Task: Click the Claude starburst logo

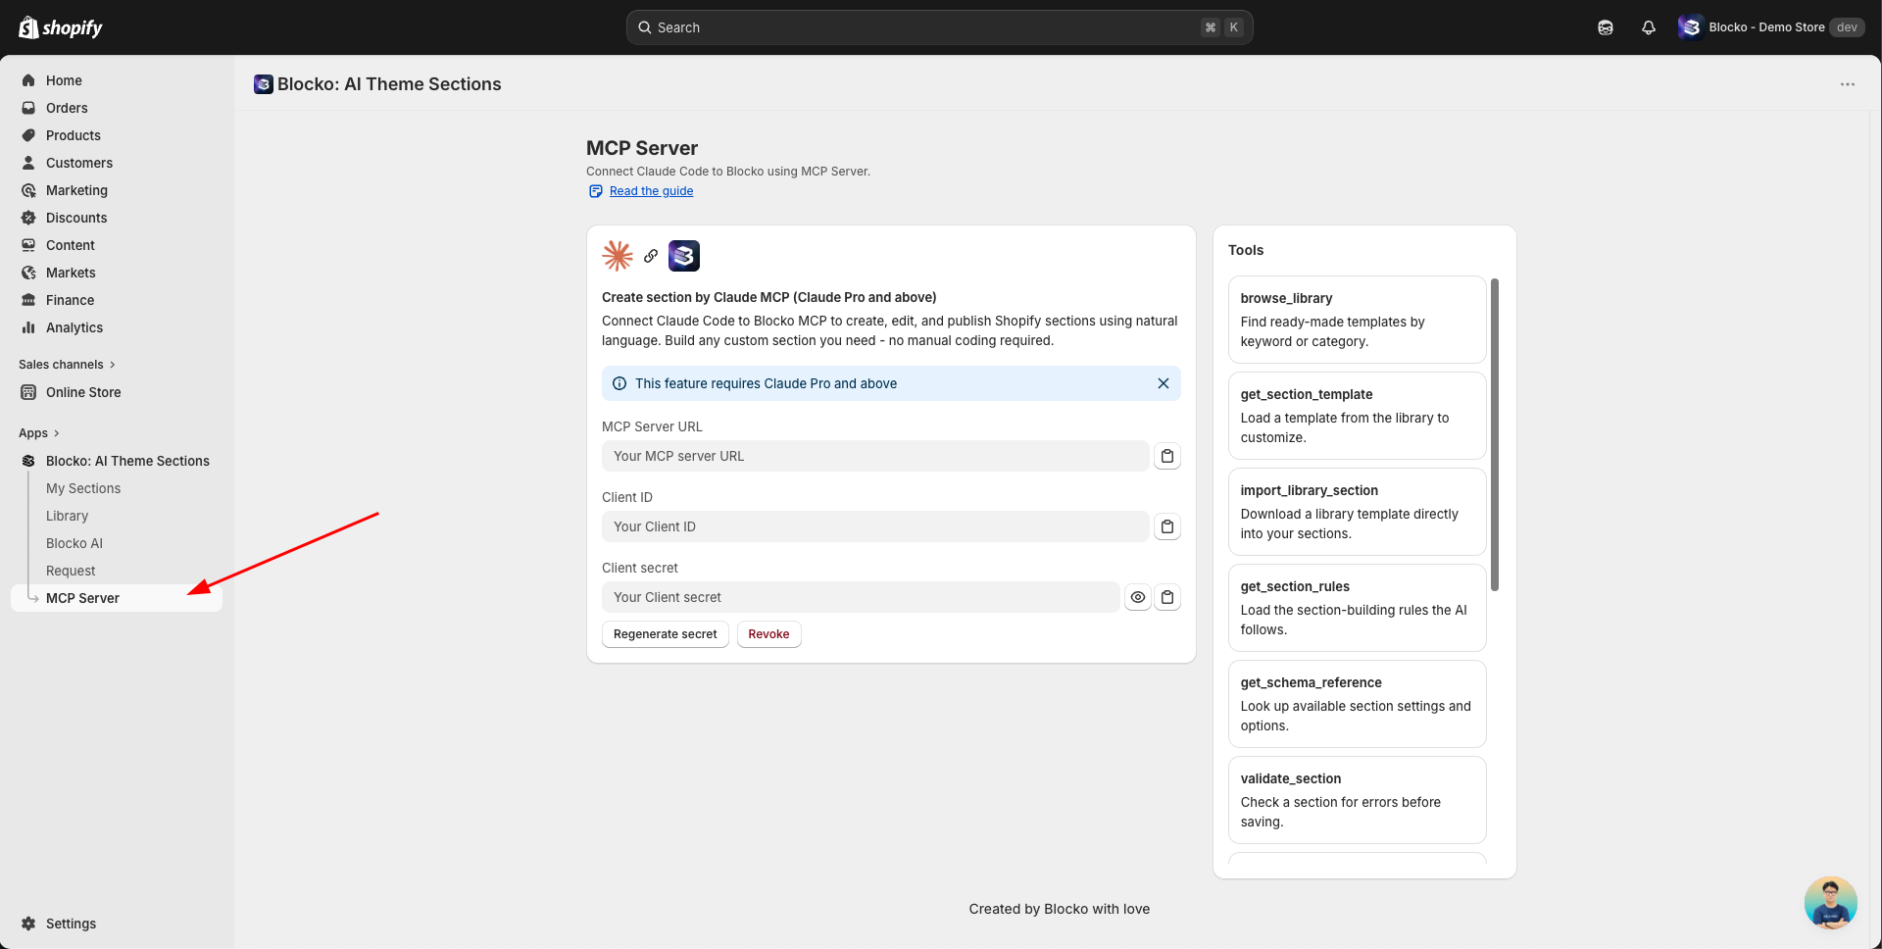Action: 618,256
